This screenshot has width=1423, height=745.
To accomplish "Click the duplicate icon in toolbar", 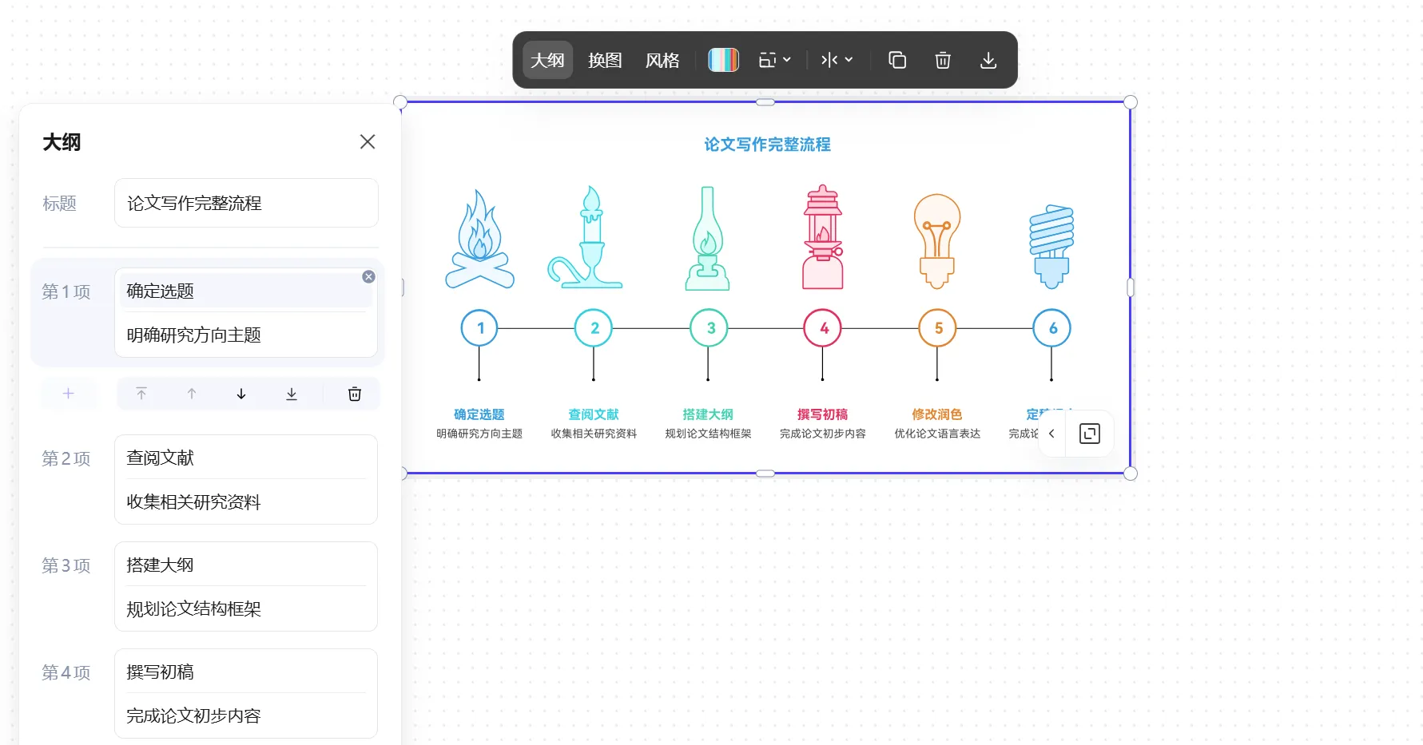I will point(897,60).
